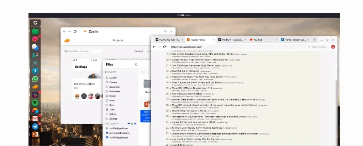This screenshot has height=146, width=363.
Task: Reload the Hacker News page
Action: pyautogui.click(x=165, y=47)
